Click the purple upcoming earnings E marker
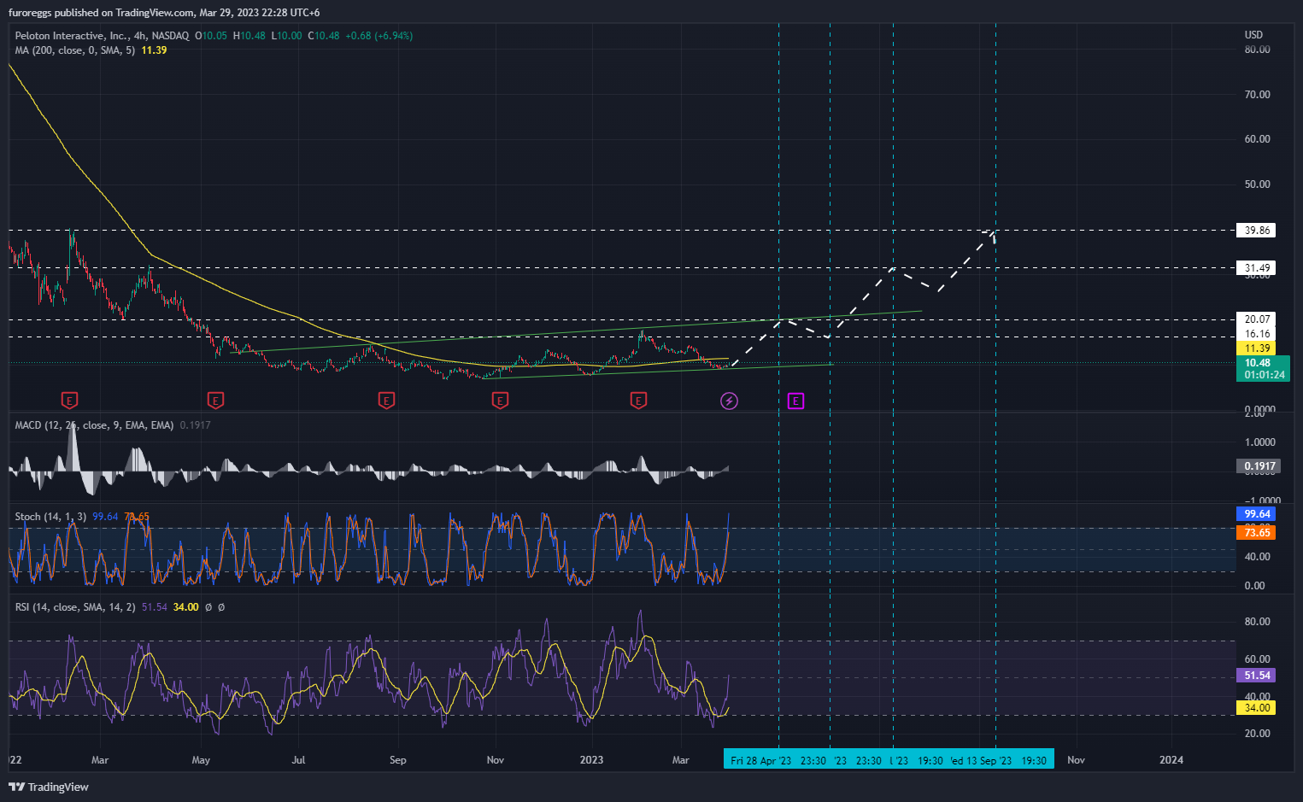The image size is (1303, 802). 795,401
